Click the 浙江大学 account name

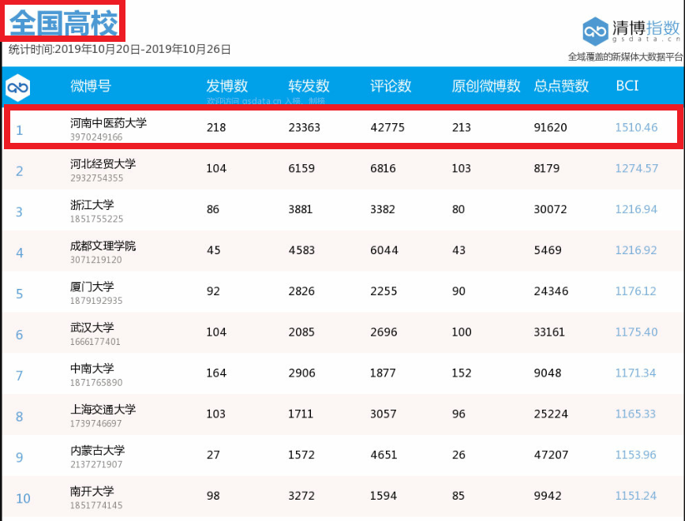pyautogui.click(x=92, y=205)
